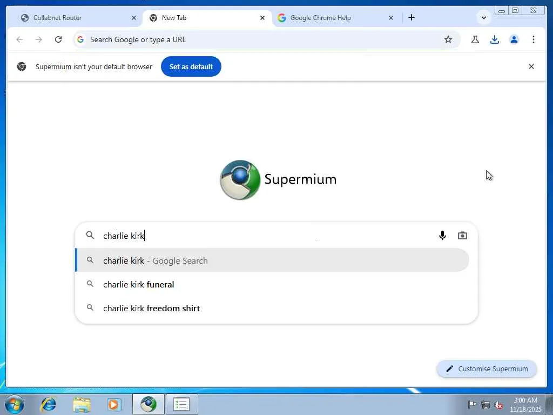The width and height of the screenshot is (553, 415).
Task: Open the downloads icon in toolbar
Action: click(495, 39)
